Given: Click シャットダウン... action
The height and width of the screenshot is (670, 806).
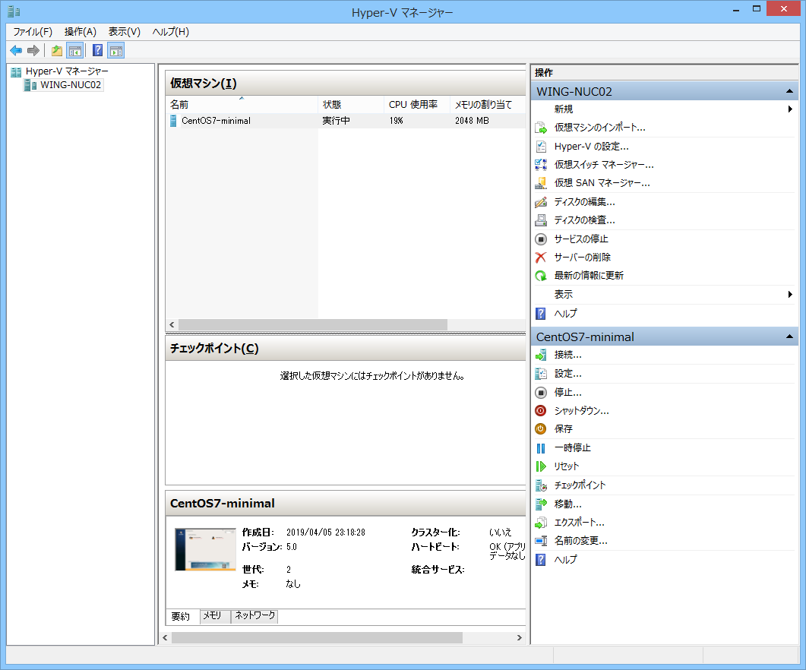Looking at the screenshot, I should pyautogui.click(x=581, y=411).
